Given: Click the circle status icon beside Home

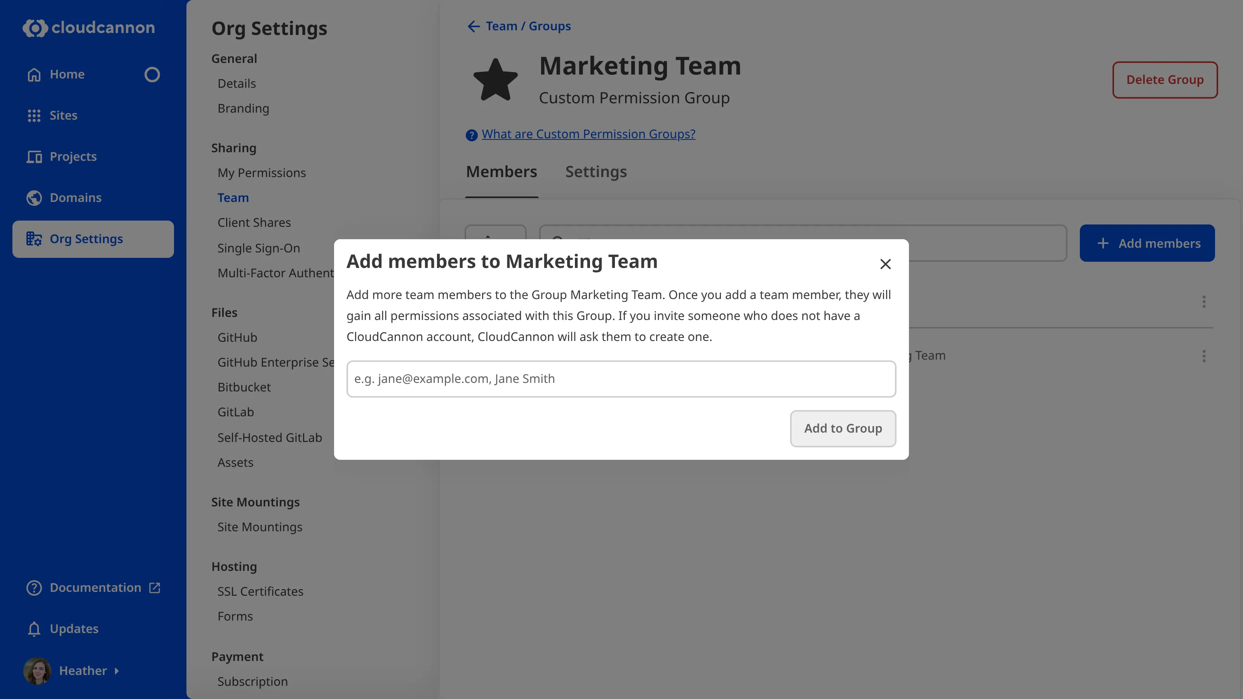Looking at the screenshot, I should click(x=152, y=74).
